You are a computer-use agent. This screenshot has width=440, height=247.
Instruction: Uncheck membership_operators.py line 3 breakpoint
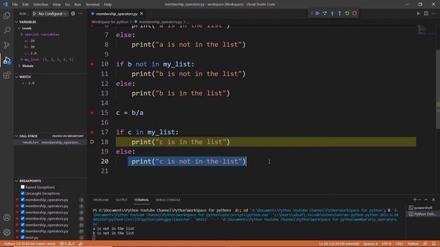tap(23, 200)
